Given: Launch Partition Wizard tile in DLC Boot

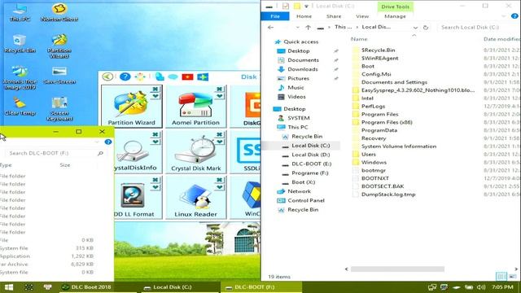Looking at the screenshot, I should pyautogui.click(x=132, y=107).
